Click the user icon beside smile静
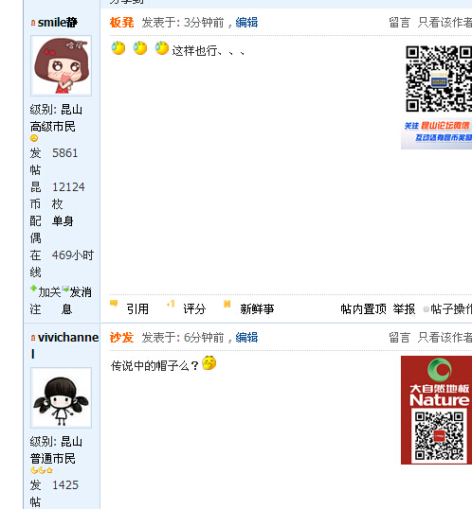The width and height of the screenshot is (472, 509). (33, 23)
